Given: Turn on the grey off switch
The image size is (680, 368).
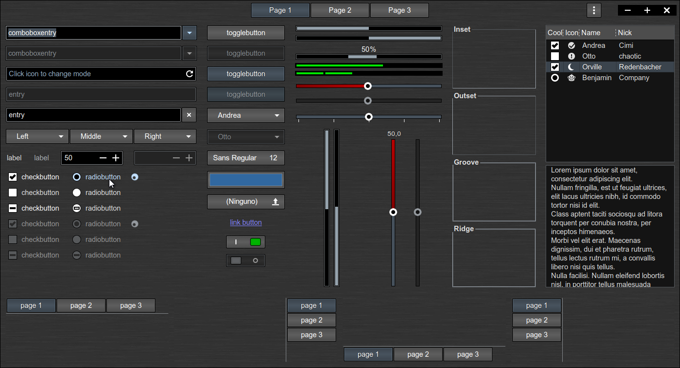Looking at the screenshot, I should [x=246, y=260].
